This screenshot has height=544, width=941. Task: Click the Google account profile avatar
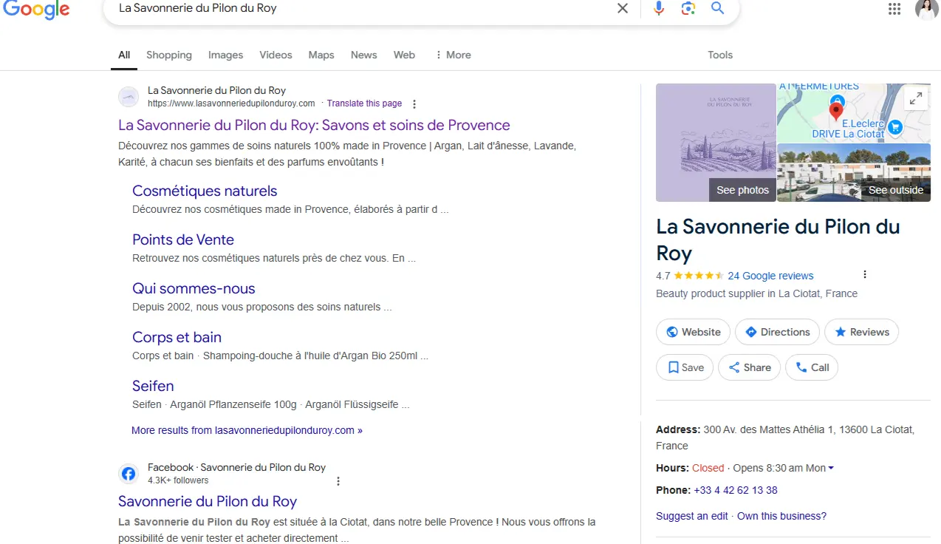tap(926, 9)
